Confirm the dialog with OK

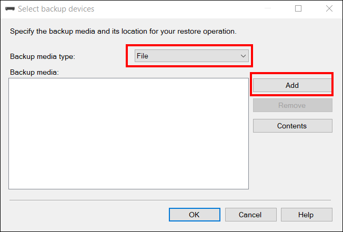pyautogui.click(x=195, y=215)
